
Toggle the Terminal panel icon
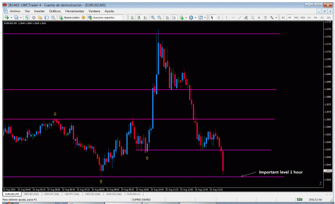(46, 18)
